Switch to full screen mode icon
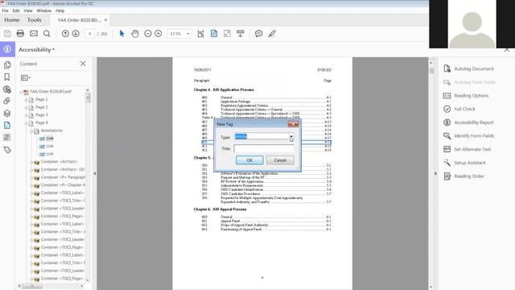 click(x=227, y=34)
